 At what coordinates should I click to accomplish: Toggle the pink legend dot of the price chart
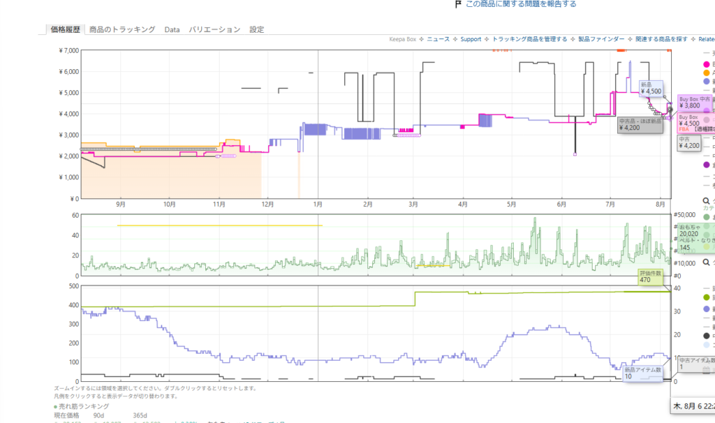pos(707,64)
